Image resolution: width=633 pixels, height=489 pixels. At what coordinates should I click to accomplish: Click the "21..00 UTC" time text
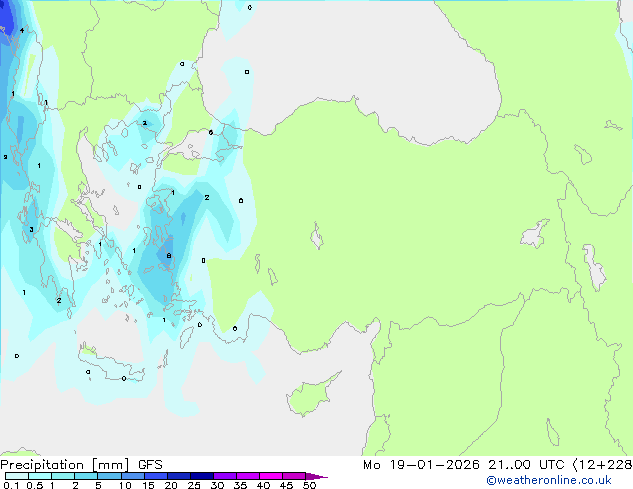[526, 465]
